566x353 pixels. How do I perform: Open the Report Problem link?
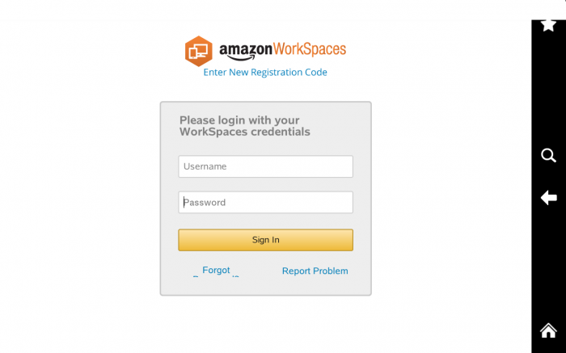[x=315, y=271]
